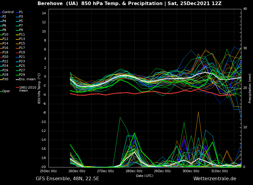Click the P15 legend entry

(x=22, y=44)
